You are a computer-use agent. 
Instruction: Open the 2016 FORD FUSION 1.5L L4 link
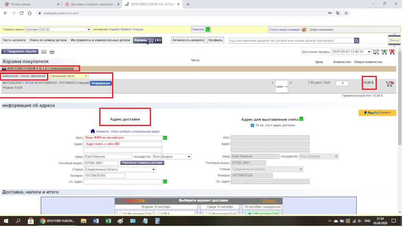click(40, 69)
